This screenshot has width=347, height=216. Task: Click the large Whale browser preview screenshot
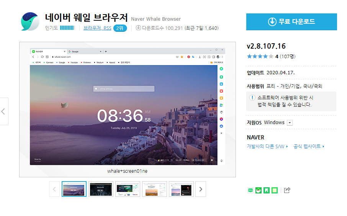coord(128,106)
